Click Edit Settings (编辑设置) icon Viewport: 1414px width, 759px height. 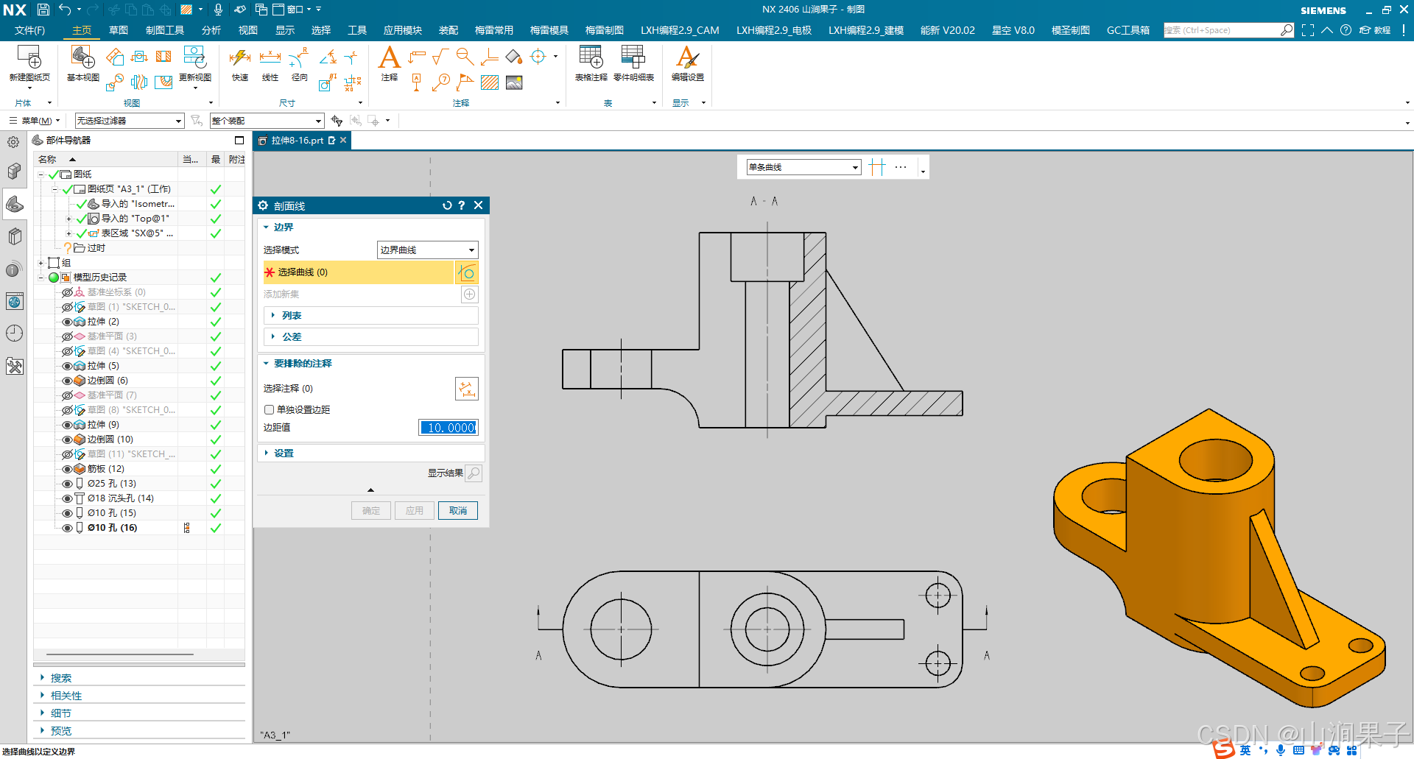687,57
